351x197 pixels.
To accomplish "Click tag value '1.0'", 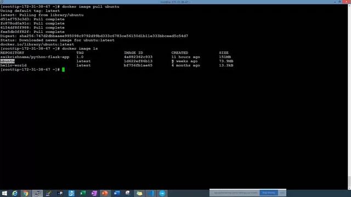I will point(80,57).
